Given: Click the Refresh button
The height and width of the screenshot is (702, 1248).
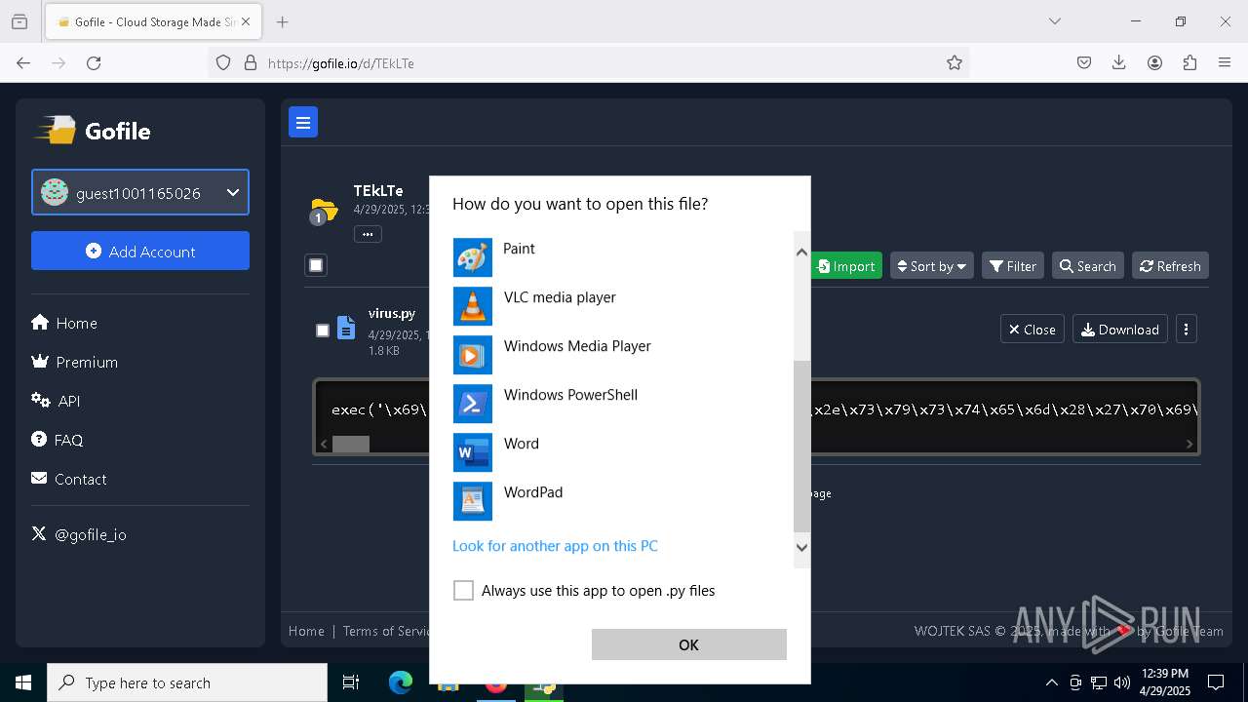Looking at the screenshot, I should tap(1170, 266).
